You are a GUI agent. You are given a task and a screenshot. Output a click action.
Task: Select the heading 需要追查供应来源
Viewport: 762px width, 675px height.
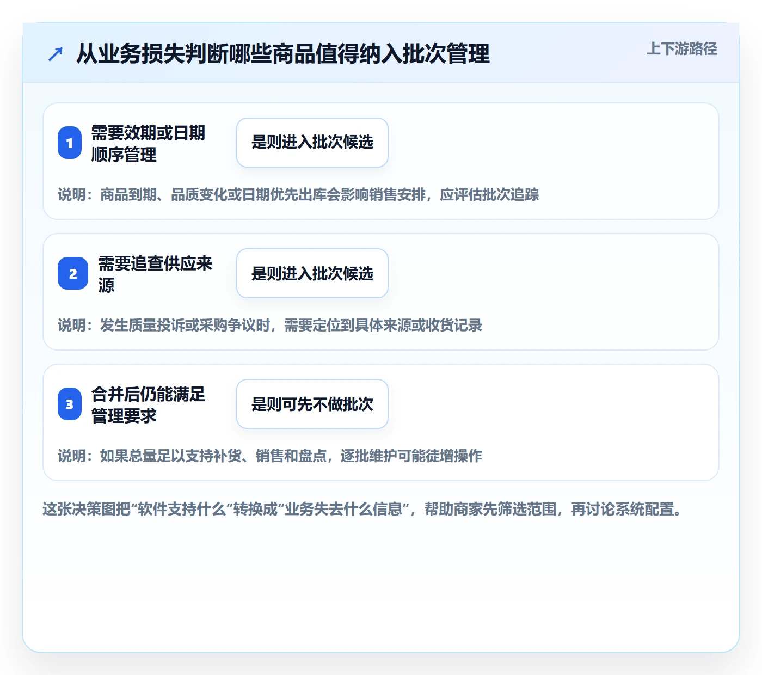tap(155, 274)
